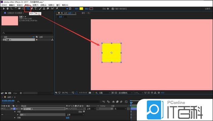Select the Rotation tool

tap(16, 9)
